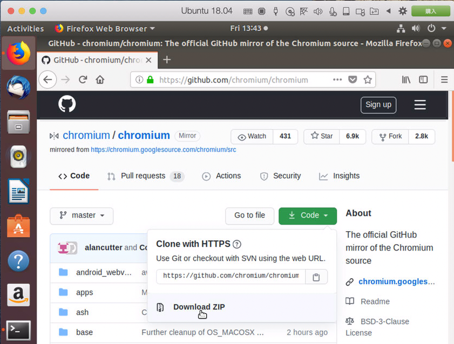Collapse the green Code dropdown
The height and width of the screenshot is (344, 454).
tap(308, 215)
